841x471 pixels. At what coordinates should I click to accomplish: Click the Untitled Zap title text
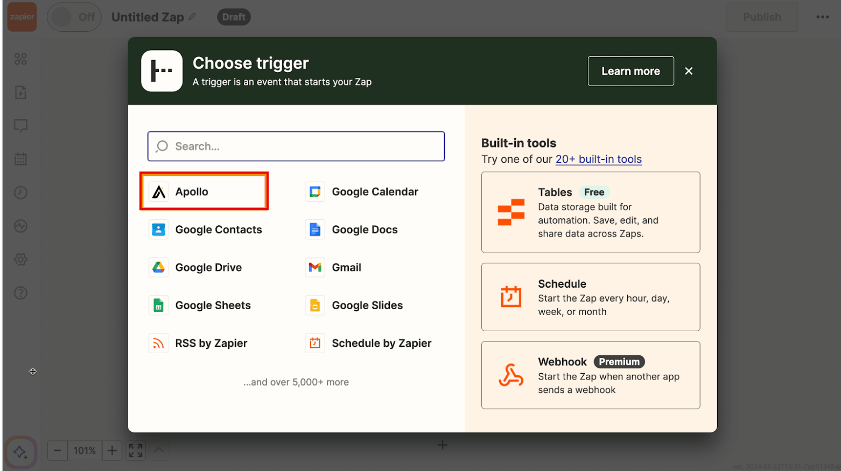tap(148, 17)
